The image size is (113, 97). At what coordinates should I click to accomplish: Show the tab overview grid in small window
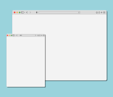point(44,35)
